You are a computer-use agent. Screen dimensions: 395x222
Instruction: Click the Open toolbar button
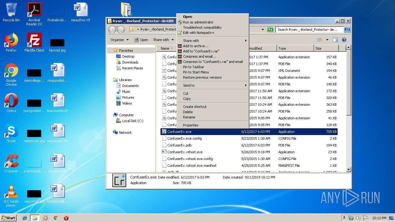141,40
